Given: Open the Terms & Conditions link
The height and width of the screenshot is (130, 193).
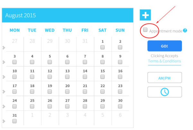Looking at the screenshot, I should (164, 61).
